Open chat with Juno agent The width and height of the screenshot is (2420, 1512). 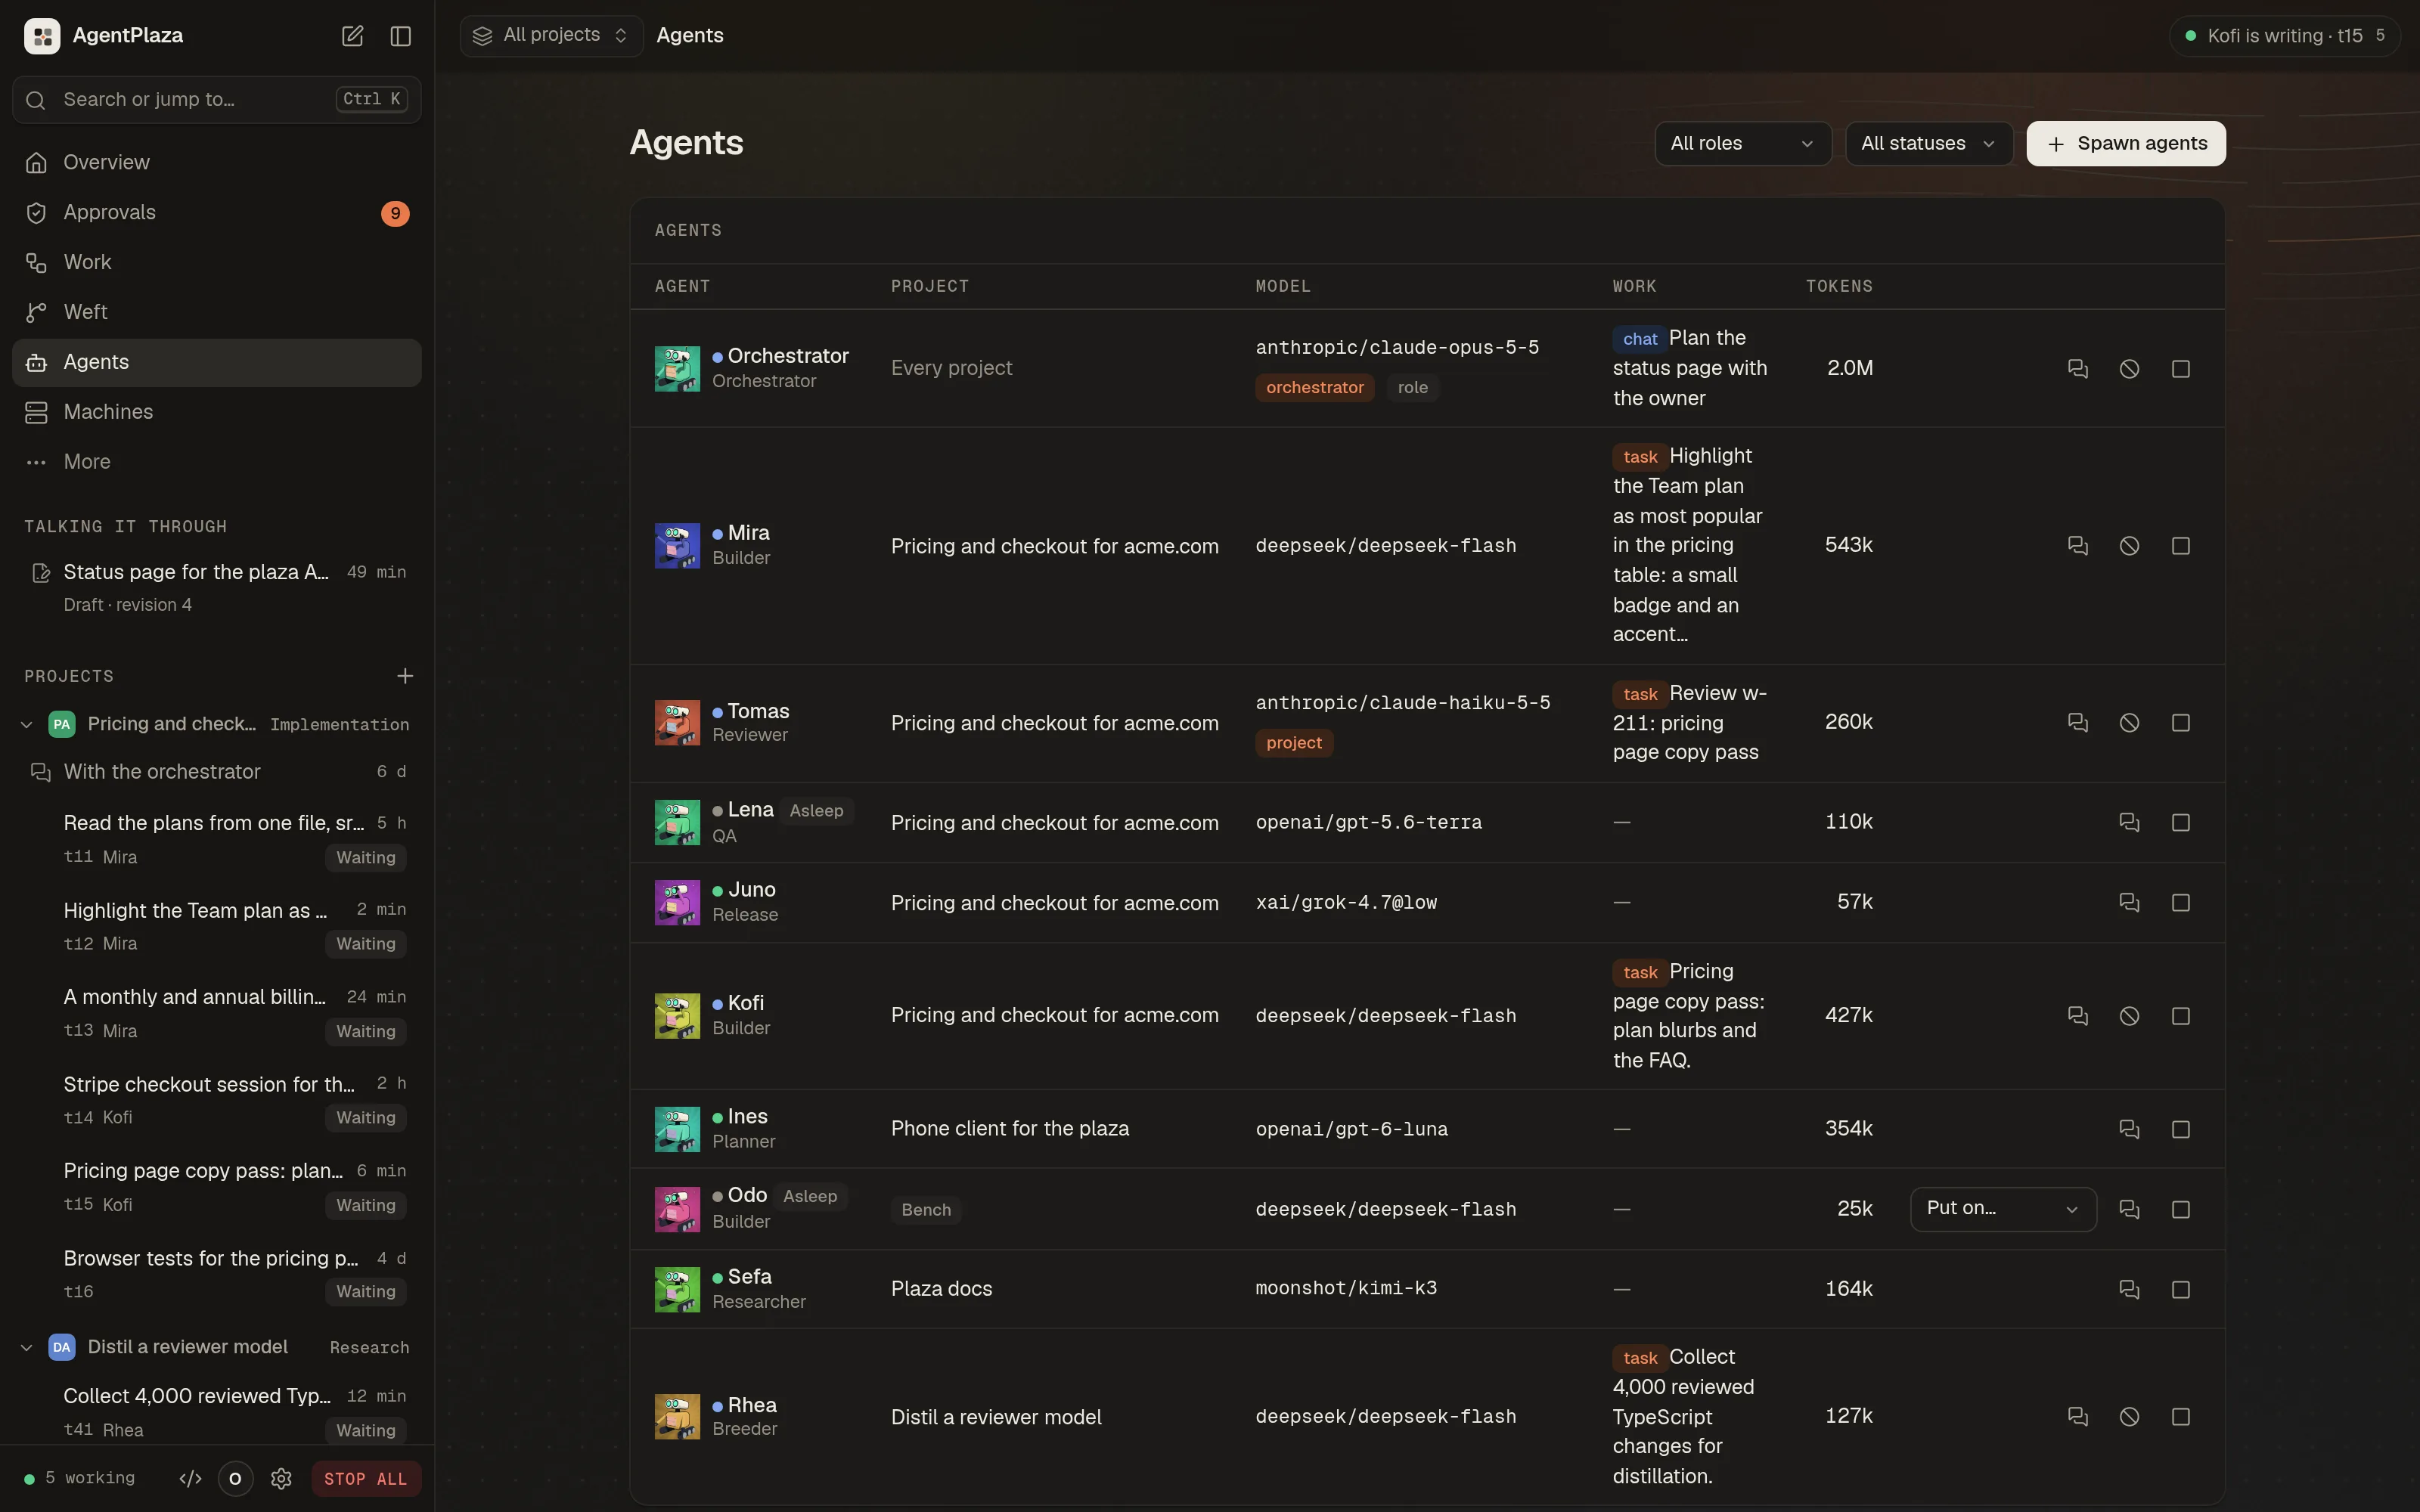pos(2129,903)
